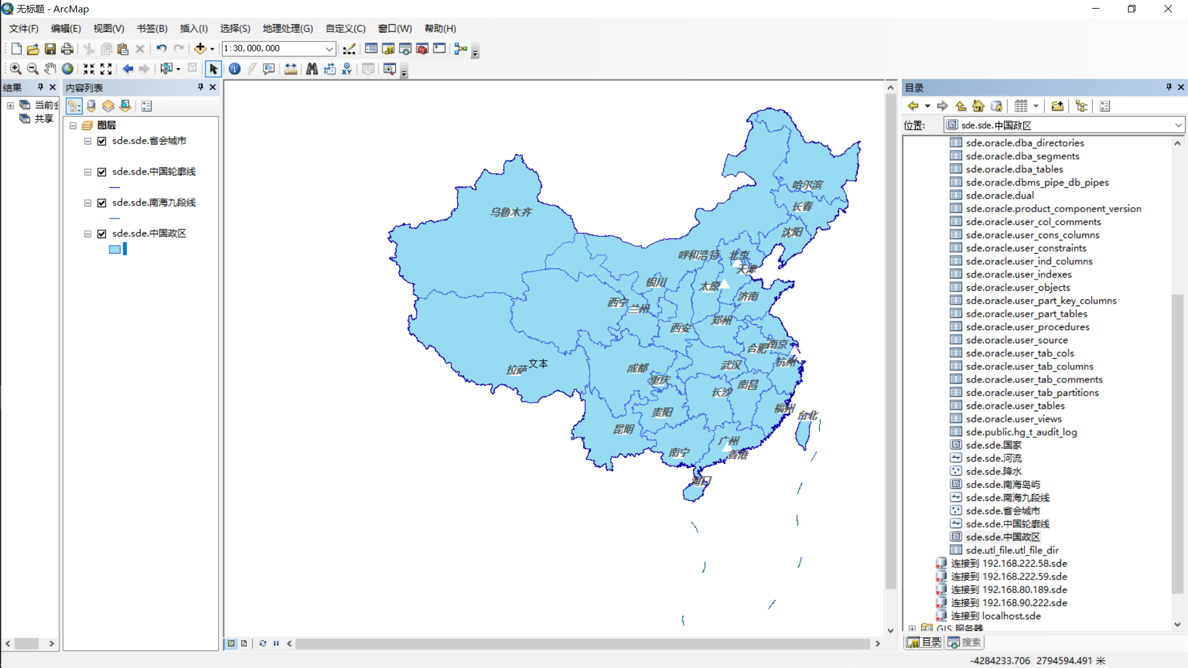
Task: Launch ModelBuilder window icon
Action: 461,49
